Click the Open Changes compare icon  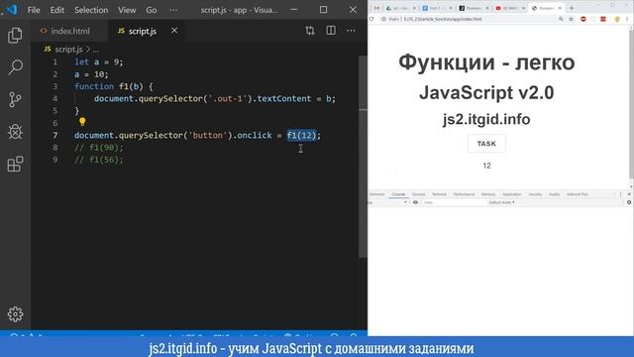coord(310,31)
